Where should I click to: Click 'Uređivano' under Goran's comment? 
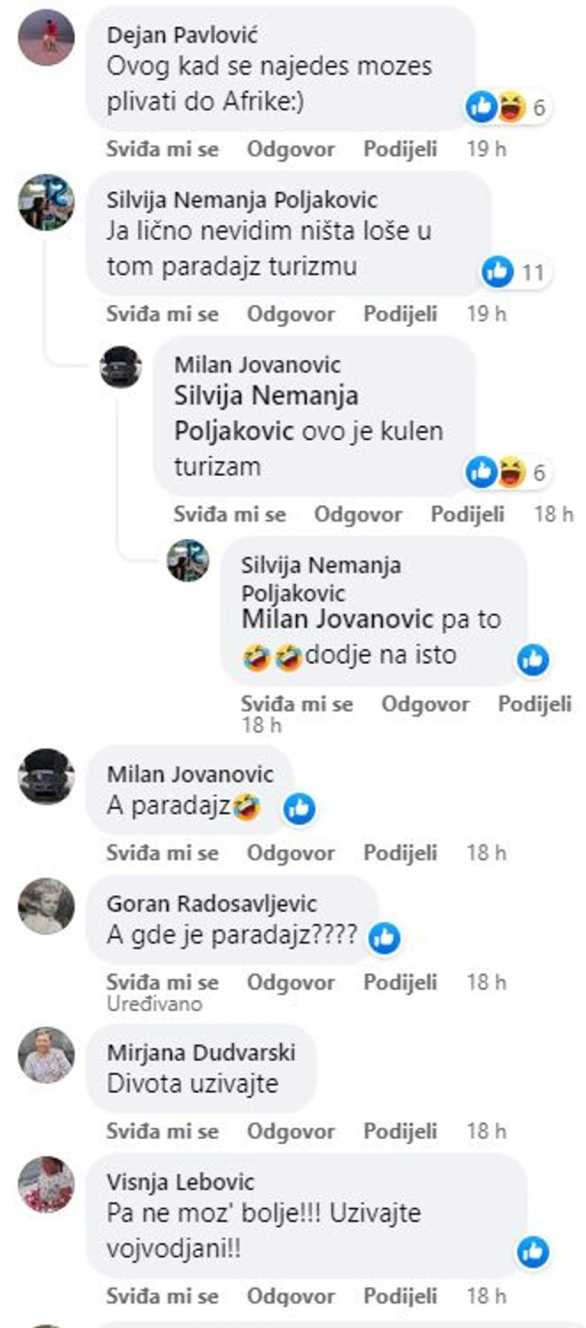[x=155, y=1004]
